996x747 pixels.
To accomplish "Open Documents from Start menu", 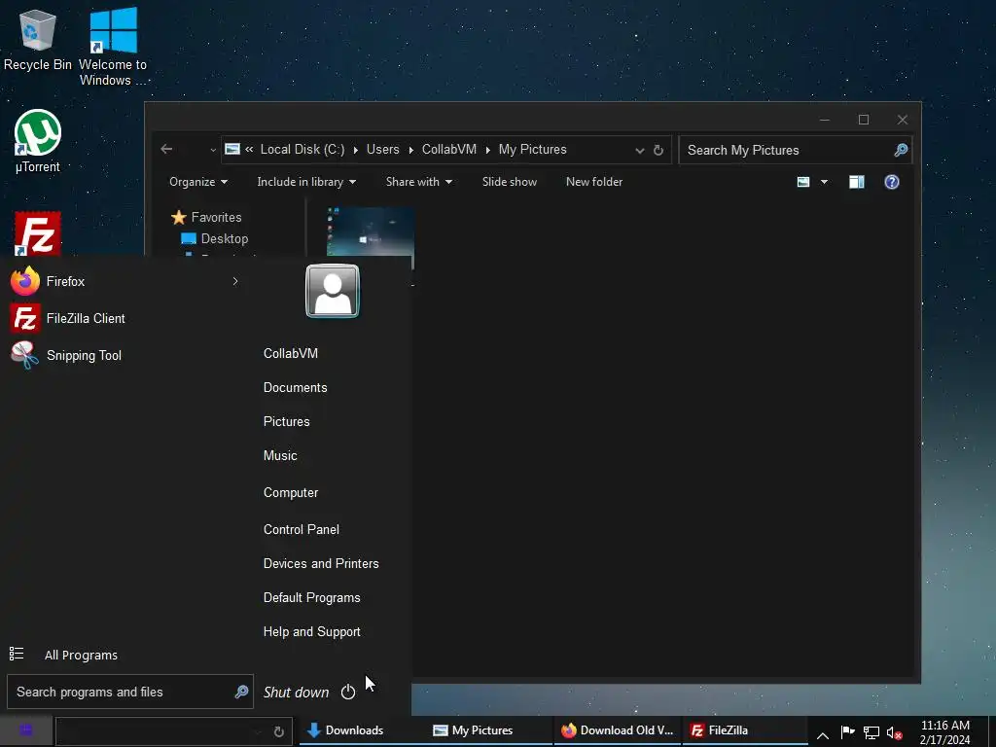I will 296,387.
